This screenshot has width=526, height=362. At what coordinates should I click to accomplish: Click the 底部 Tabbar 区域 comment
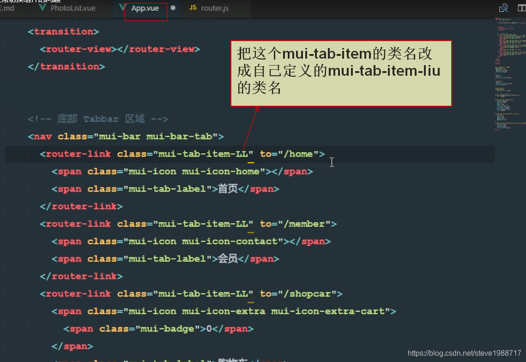[98, 119]
